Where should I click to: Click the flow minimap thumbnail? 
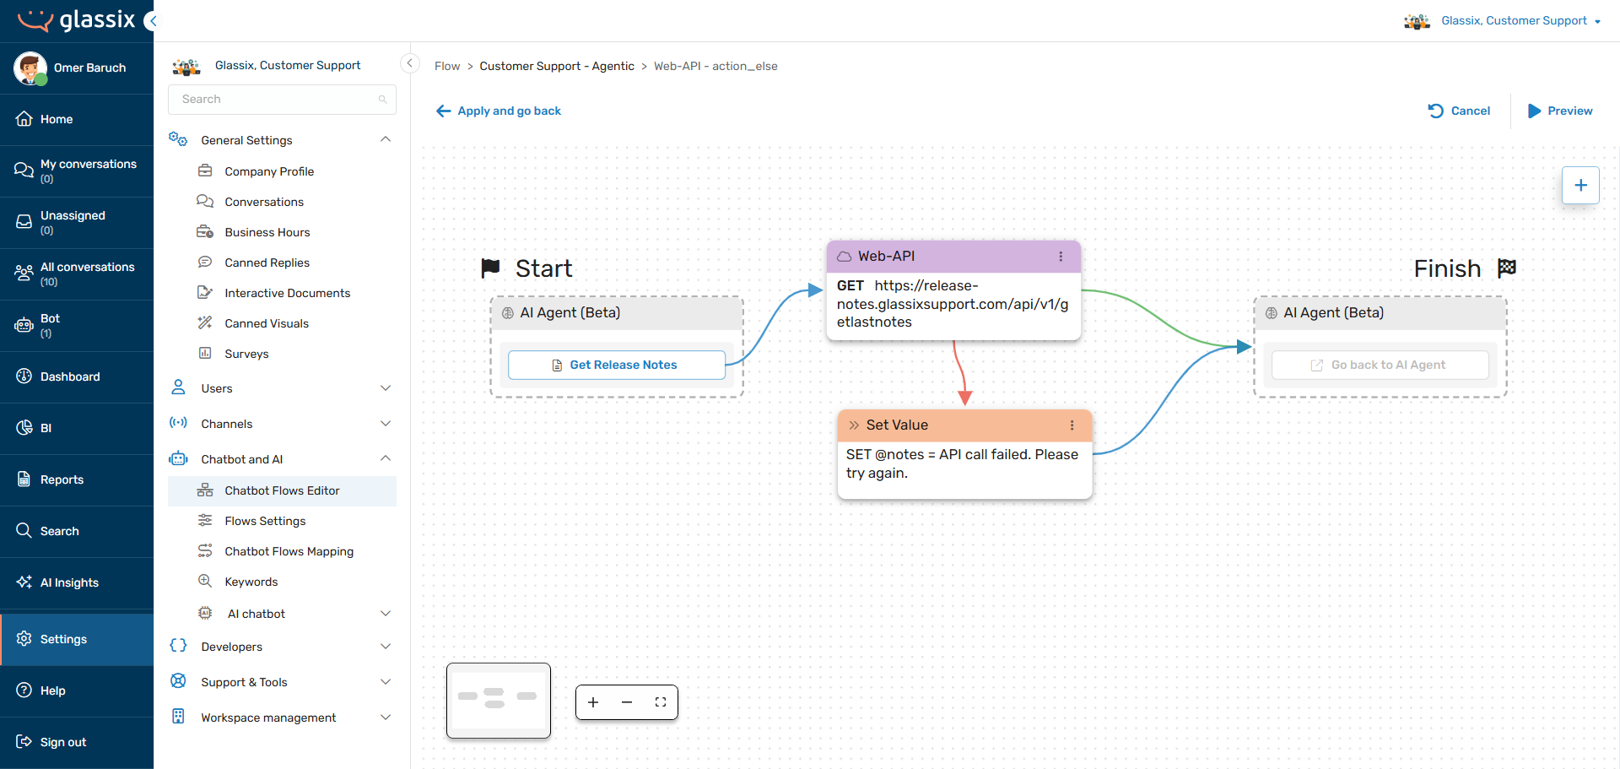coord(499,700)
